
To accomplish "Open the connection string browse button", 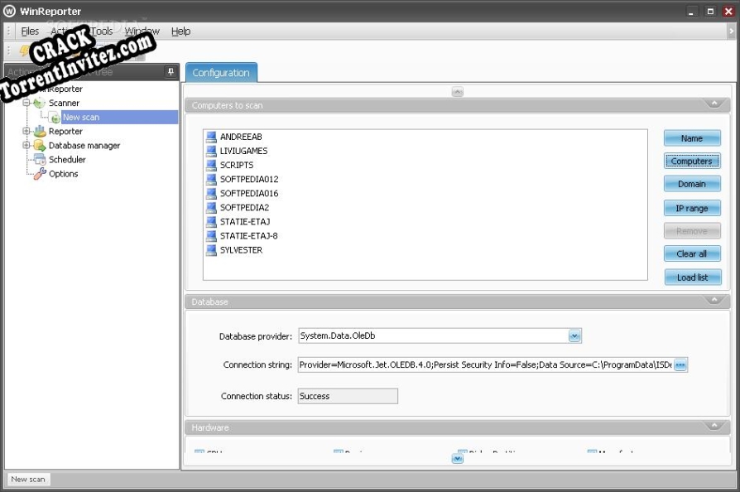I will (x=680, y=364).
